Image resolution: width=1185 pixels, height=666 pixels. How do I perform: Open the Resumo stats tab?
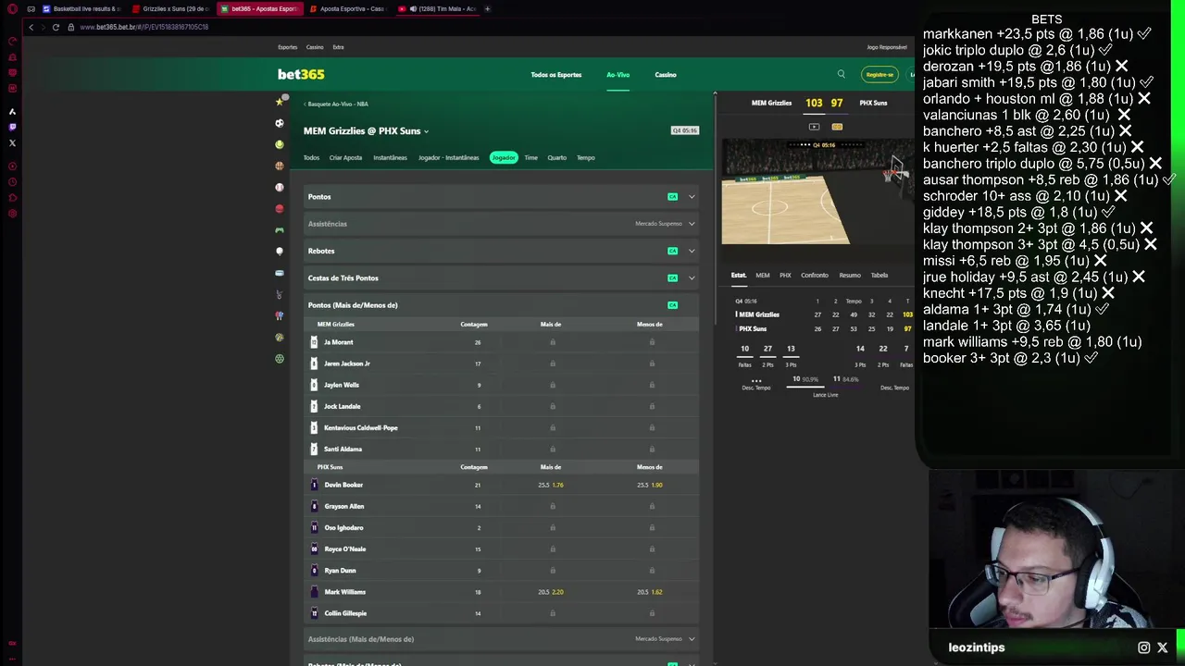[x=850, y=275]
